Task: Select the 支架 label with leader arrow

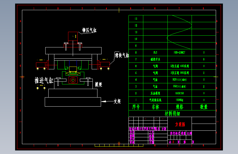Action: tap(117, 101)
